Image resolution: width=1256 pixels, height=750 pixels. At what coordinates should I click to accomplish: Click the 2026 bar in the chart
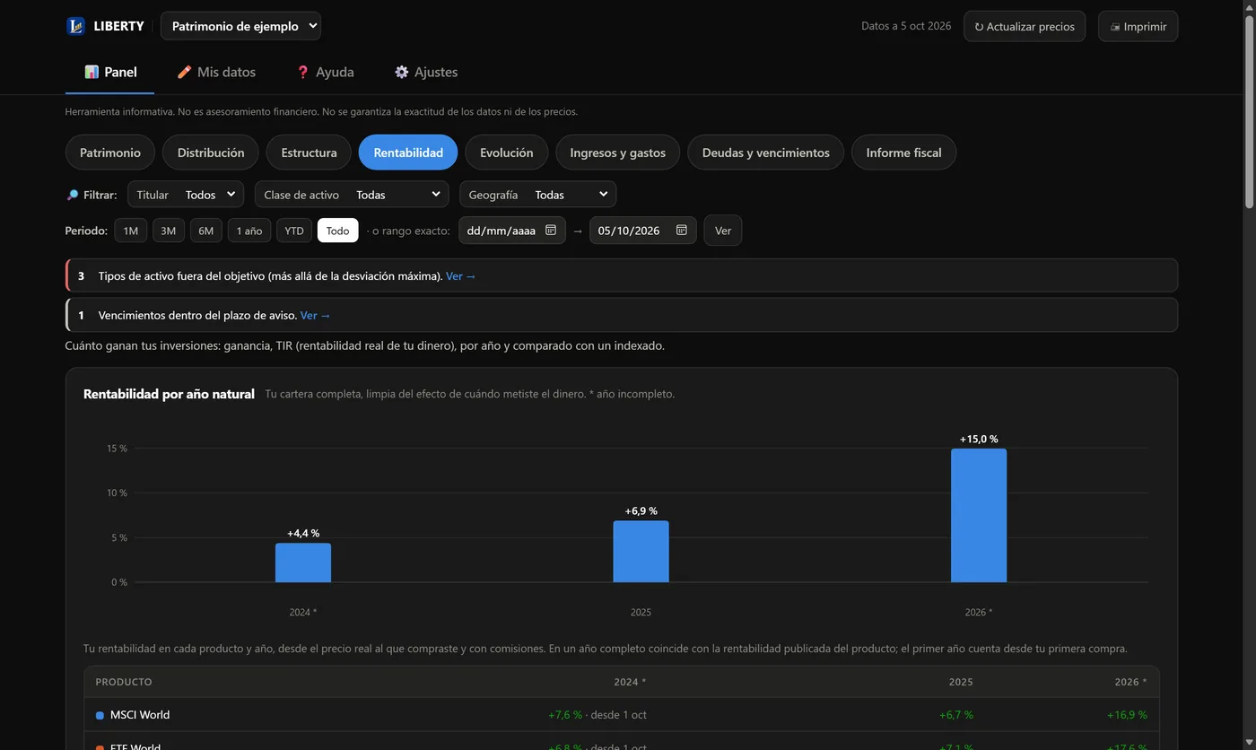coord(979,516)
